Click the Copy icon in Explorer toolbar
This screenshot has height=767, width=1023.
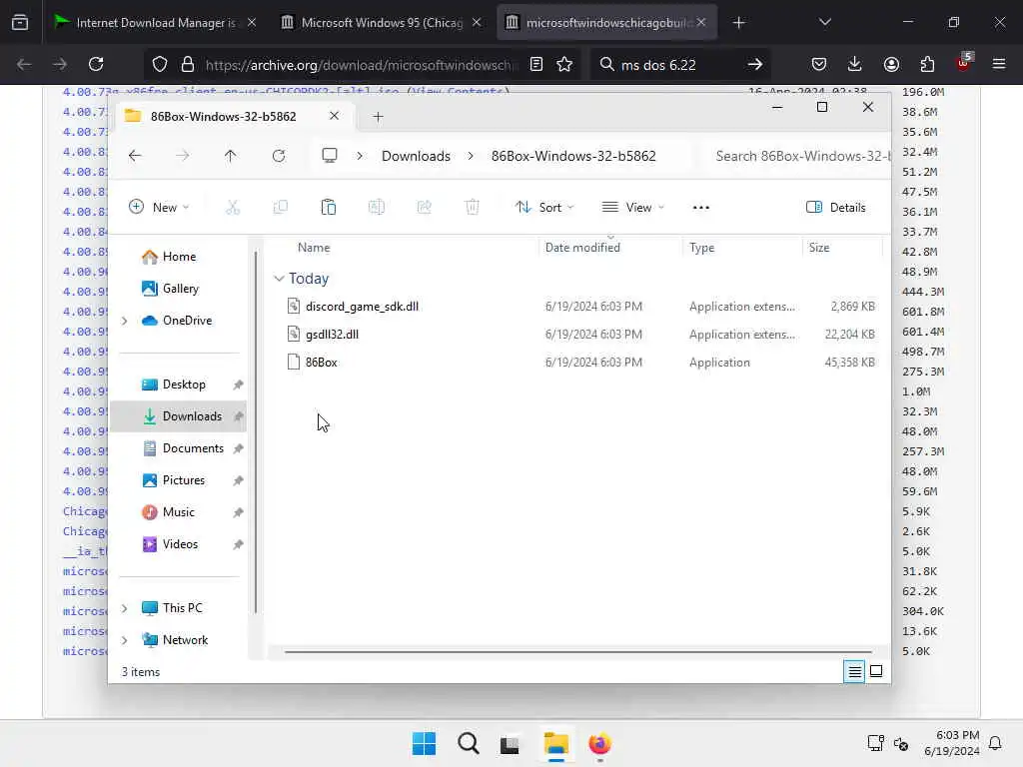click(281, 208)
